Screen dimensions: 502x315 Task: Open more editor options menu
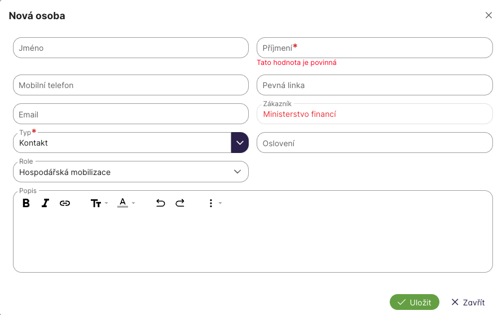214,203
